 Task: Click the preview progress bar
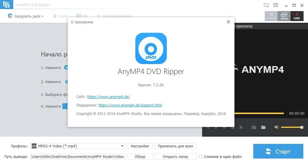259,113
